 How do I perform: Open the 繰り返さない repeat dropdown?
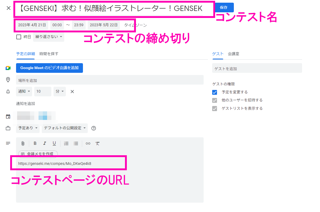49,37
